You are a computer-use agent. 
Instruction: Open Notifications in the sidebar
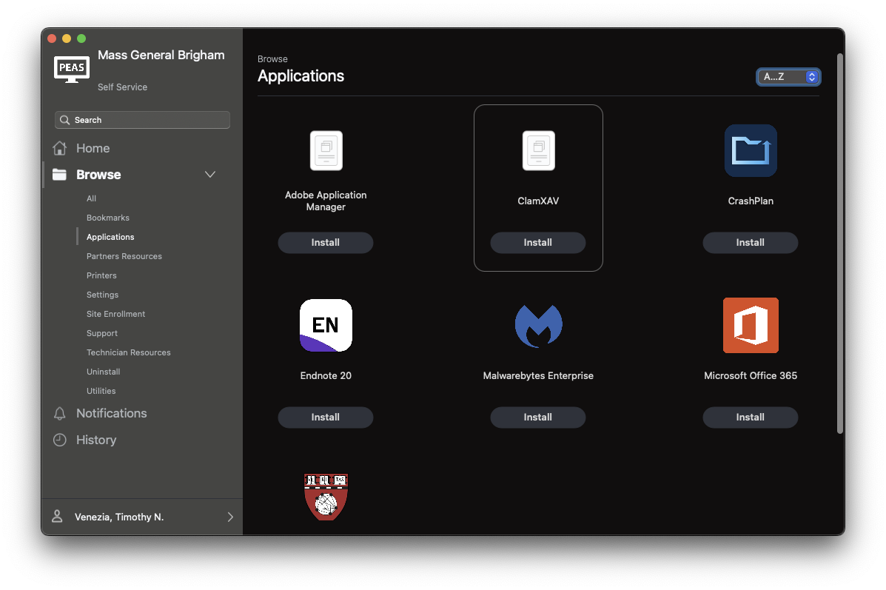(x=111, y=413)
